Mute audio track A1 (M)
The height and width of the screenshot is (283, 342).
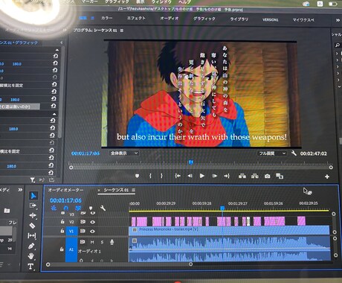[92, 242]
